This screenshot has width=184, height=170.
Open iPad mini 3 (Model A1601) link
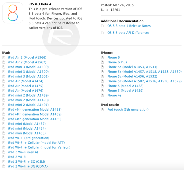(x=28, y=76)
